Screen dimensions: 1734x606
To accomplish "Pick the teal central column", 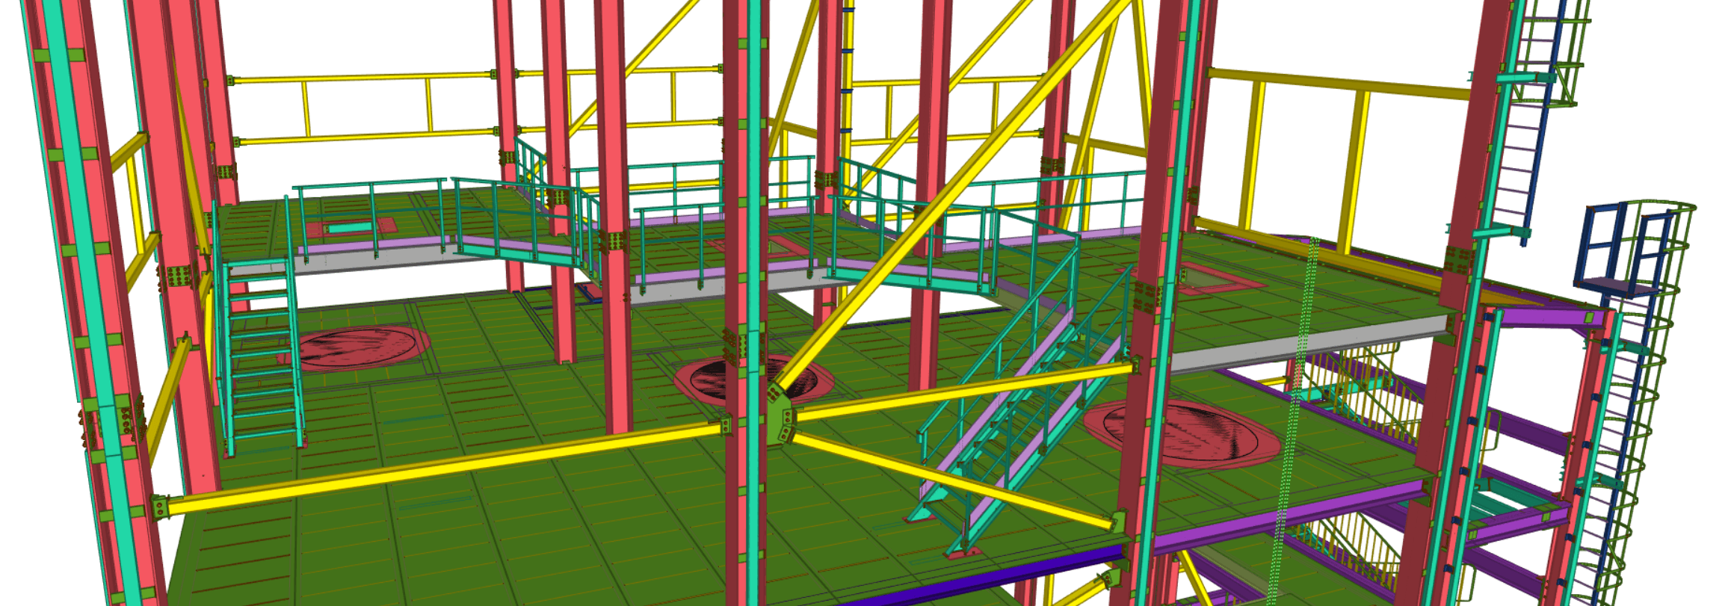I will tap(753, 224).
